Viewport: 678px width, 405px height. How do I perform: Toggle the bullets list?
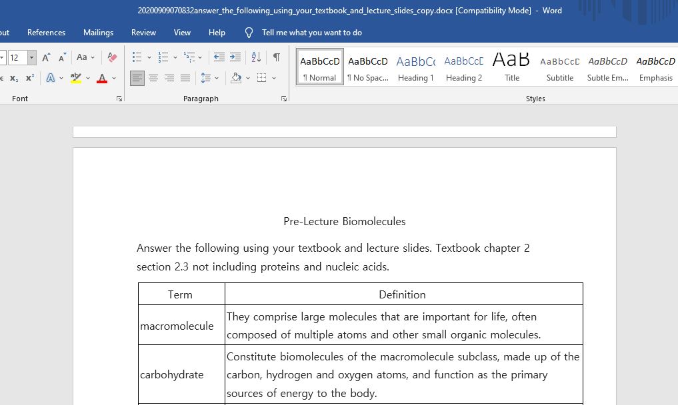click(x=137, y=57)
